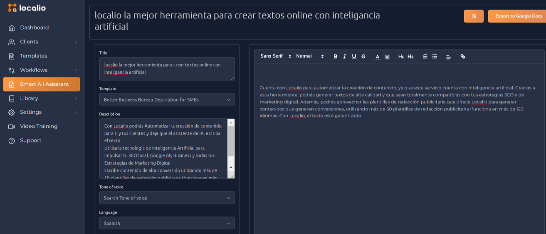Click the Smart A.I Asisstant icon
The image size is (546, 234).
(x=12, y=85)
